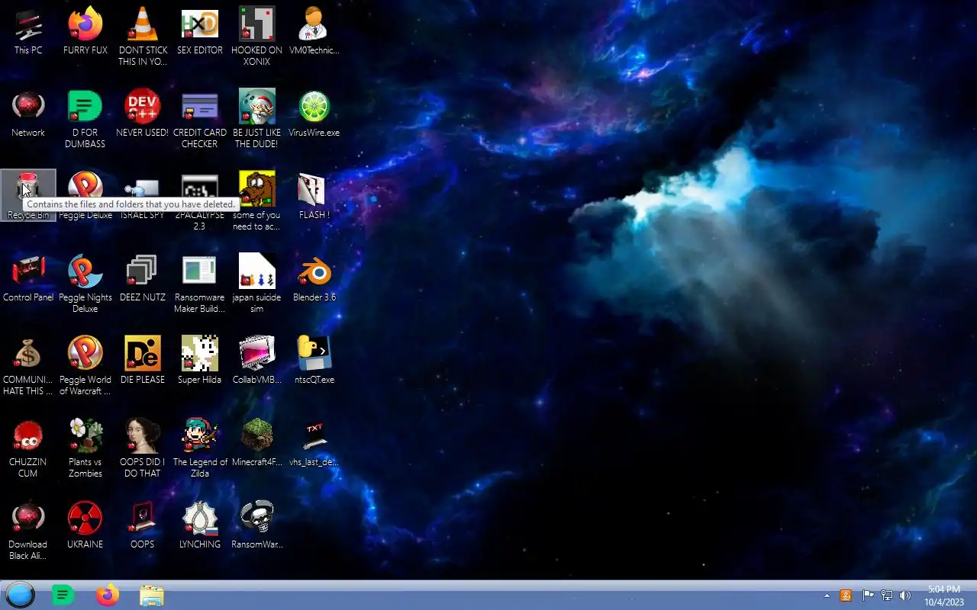Select the CHUZZIN red fuzzball icon
This screenshot has width=977, height=610.
[x=28, y=448]
